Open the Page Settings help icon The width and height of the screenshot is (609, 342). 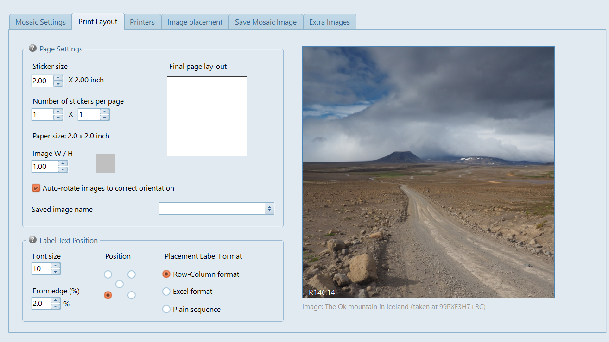tap(32, 49)
